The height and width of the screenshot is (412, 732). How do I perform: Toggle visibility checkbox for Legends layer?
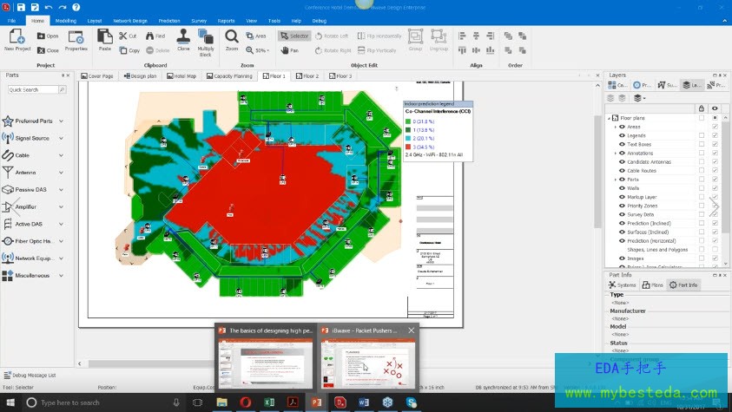coord(715,135)
